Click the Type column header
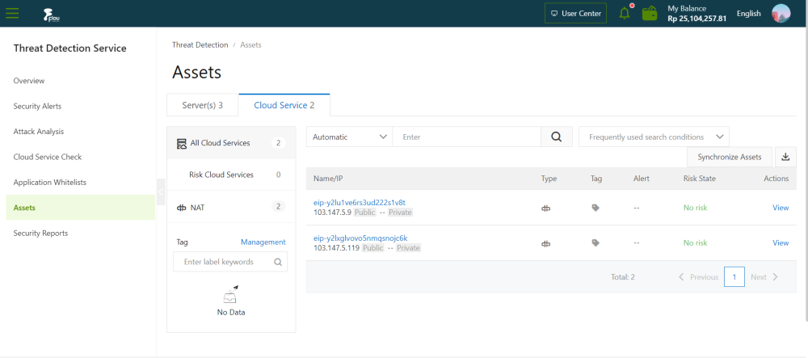This screenshot has width=808, height=358. 549,179
